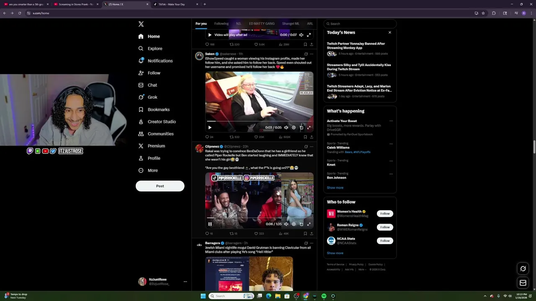This screenshot has height=301, width=536.
Task: Click the Saken video progress bar
Action: coord(259,122)
